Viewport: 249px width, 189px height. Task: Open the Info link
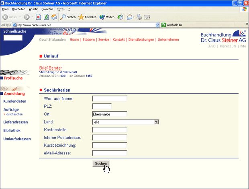click(x=243, y=46)
